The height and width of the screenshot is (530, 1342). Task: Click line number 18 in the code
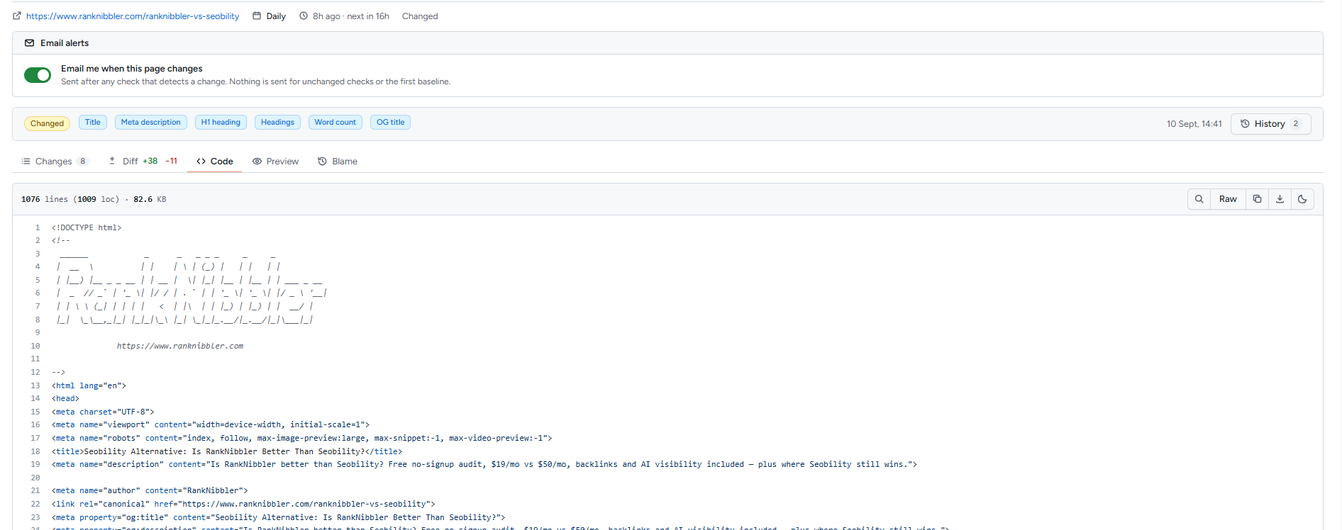(35, 451)
